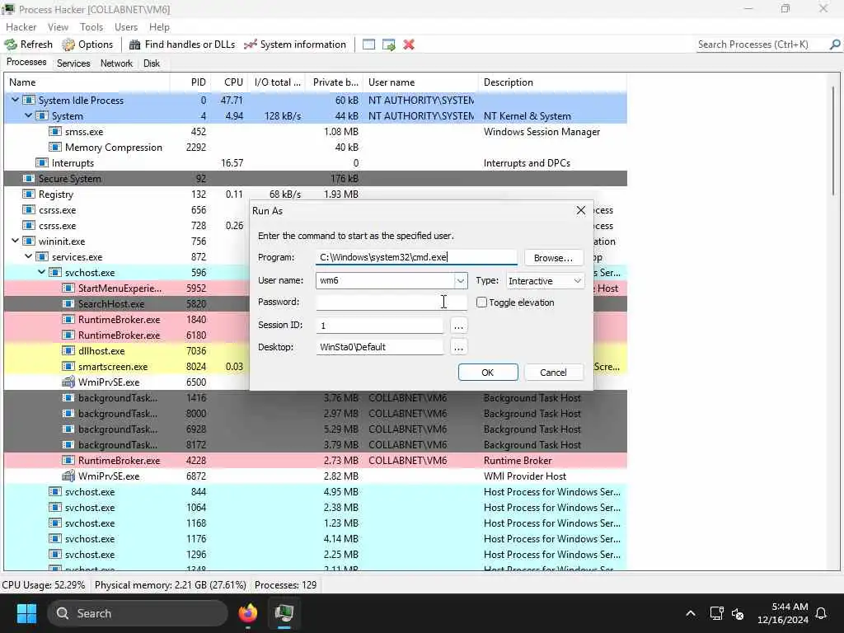Screen dimensions: 844x633
Task: Select the Secure System process icon
Action: coord(29,178)
